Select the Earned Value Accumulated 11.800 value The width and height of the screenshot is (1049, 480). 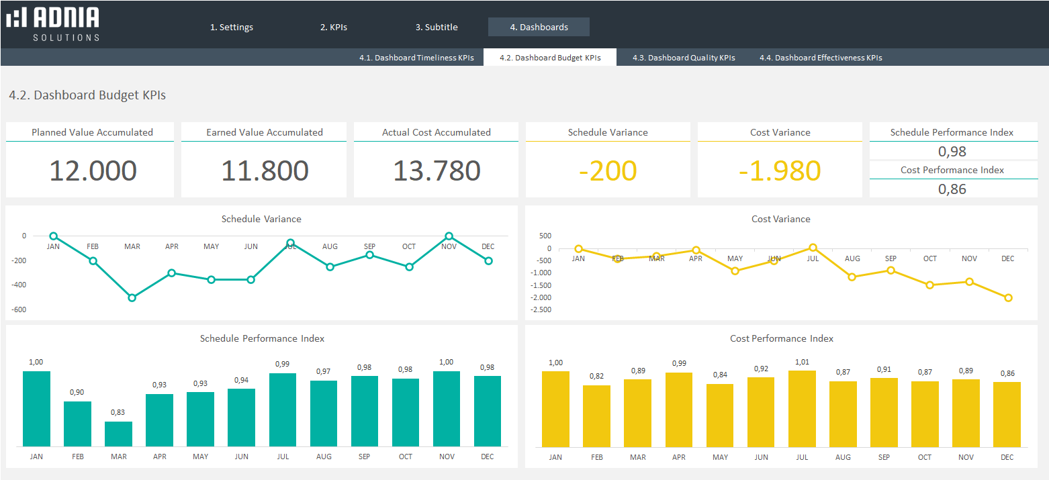(265, 171)
